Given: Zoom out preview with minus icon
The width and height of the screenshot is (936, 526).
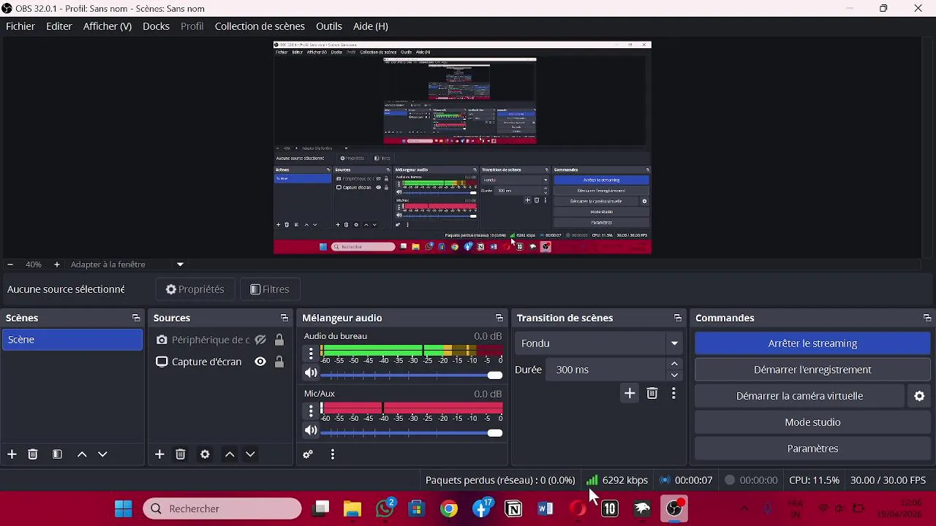Looking at the screenshot, I should pyautogui.click(x=10, y=264).
